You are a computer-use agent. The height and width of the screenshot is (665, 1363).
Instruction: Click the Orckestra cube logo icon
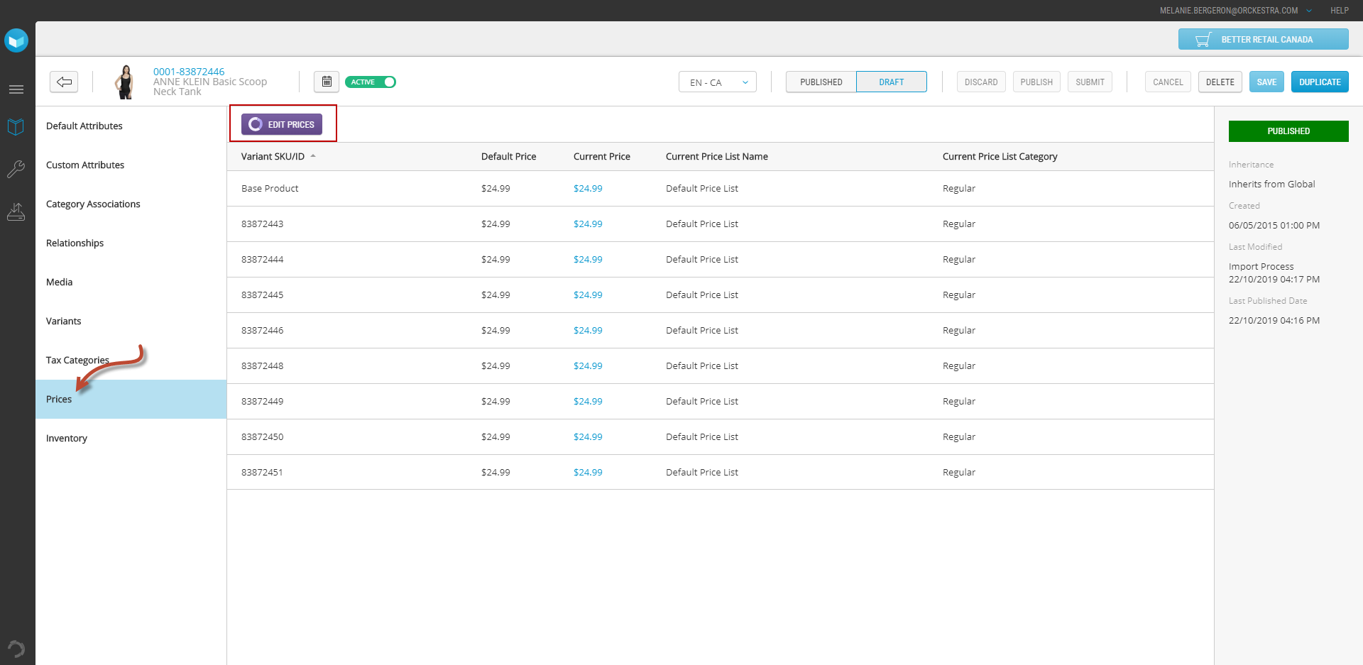tap(16, 40)
